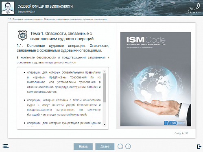The width and height of the screenshot is (203, 152).
Task: Click the breadcrumb text 1.1. Основные судовые операции
Action: point(26,19)
